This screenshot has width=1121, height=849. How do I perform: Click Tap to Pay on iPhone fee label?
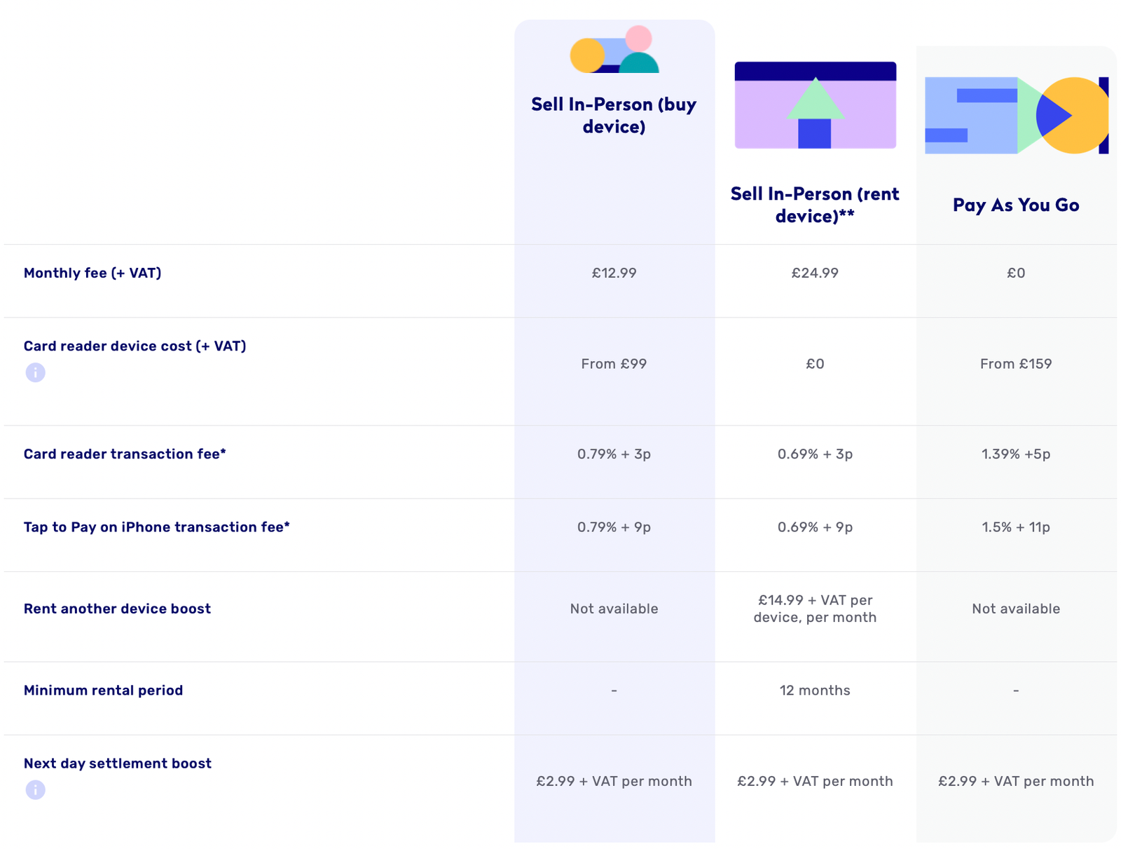coord(156,527)
